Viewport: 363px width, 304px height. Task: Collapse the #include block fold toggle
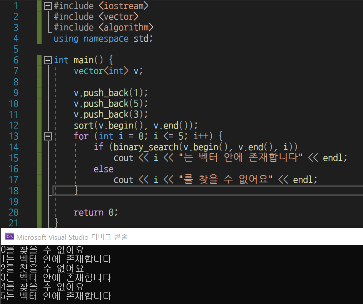click(x=48, y=6)
